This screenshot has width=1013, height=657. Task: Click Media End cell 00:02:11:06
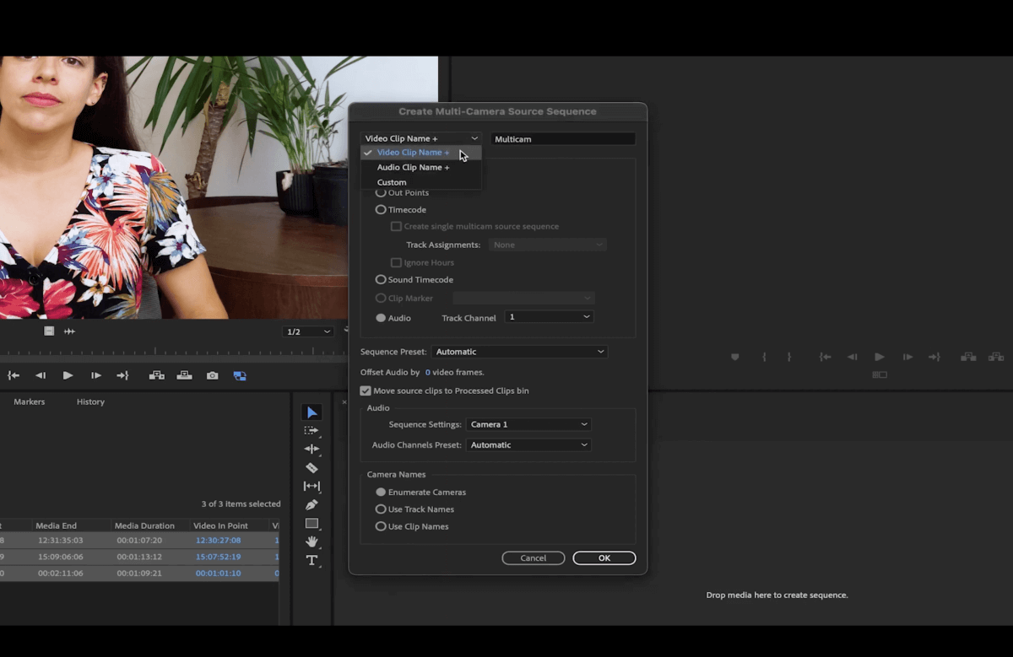(x=60, y=574)
